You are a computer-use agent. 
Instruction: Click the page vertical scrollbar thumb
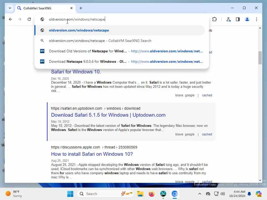pos(260,58)
